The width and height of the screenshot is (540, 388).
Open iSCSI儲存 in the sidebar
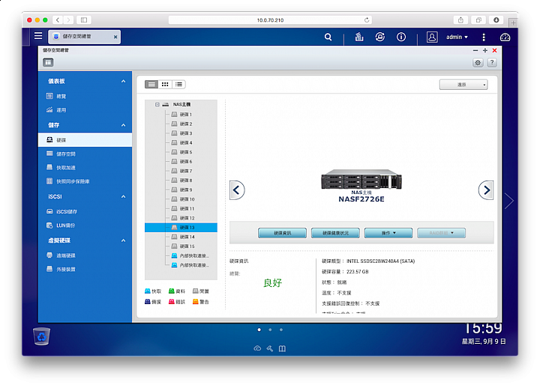[85, 211]
